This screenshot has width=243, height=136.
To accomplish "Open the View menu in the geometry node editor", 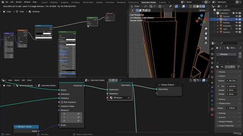I will (x=10, y=80).
